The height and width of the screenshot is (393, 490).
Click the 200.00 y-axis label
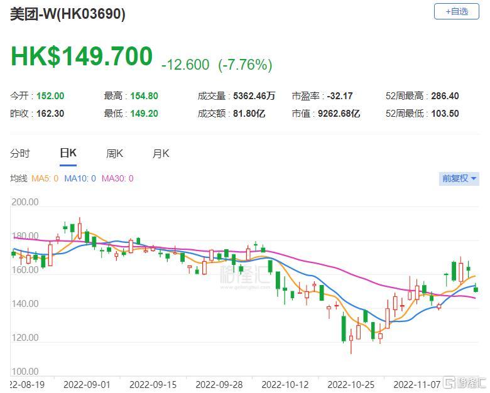25,202
